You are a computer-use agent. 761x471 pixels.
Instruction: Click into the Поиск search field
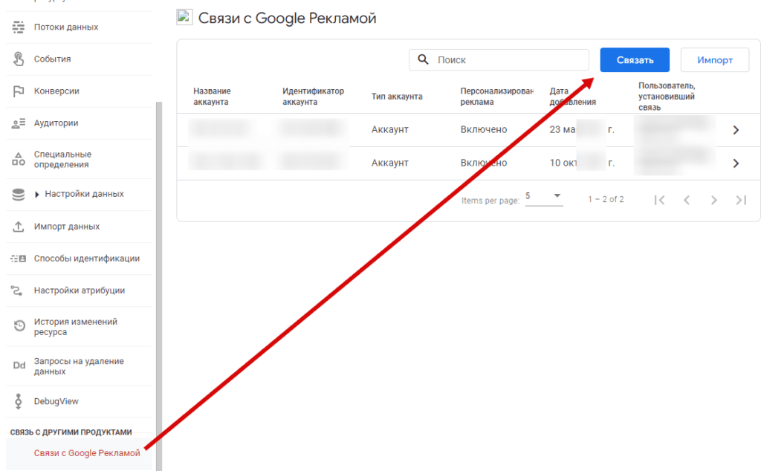tap(499, 59)
